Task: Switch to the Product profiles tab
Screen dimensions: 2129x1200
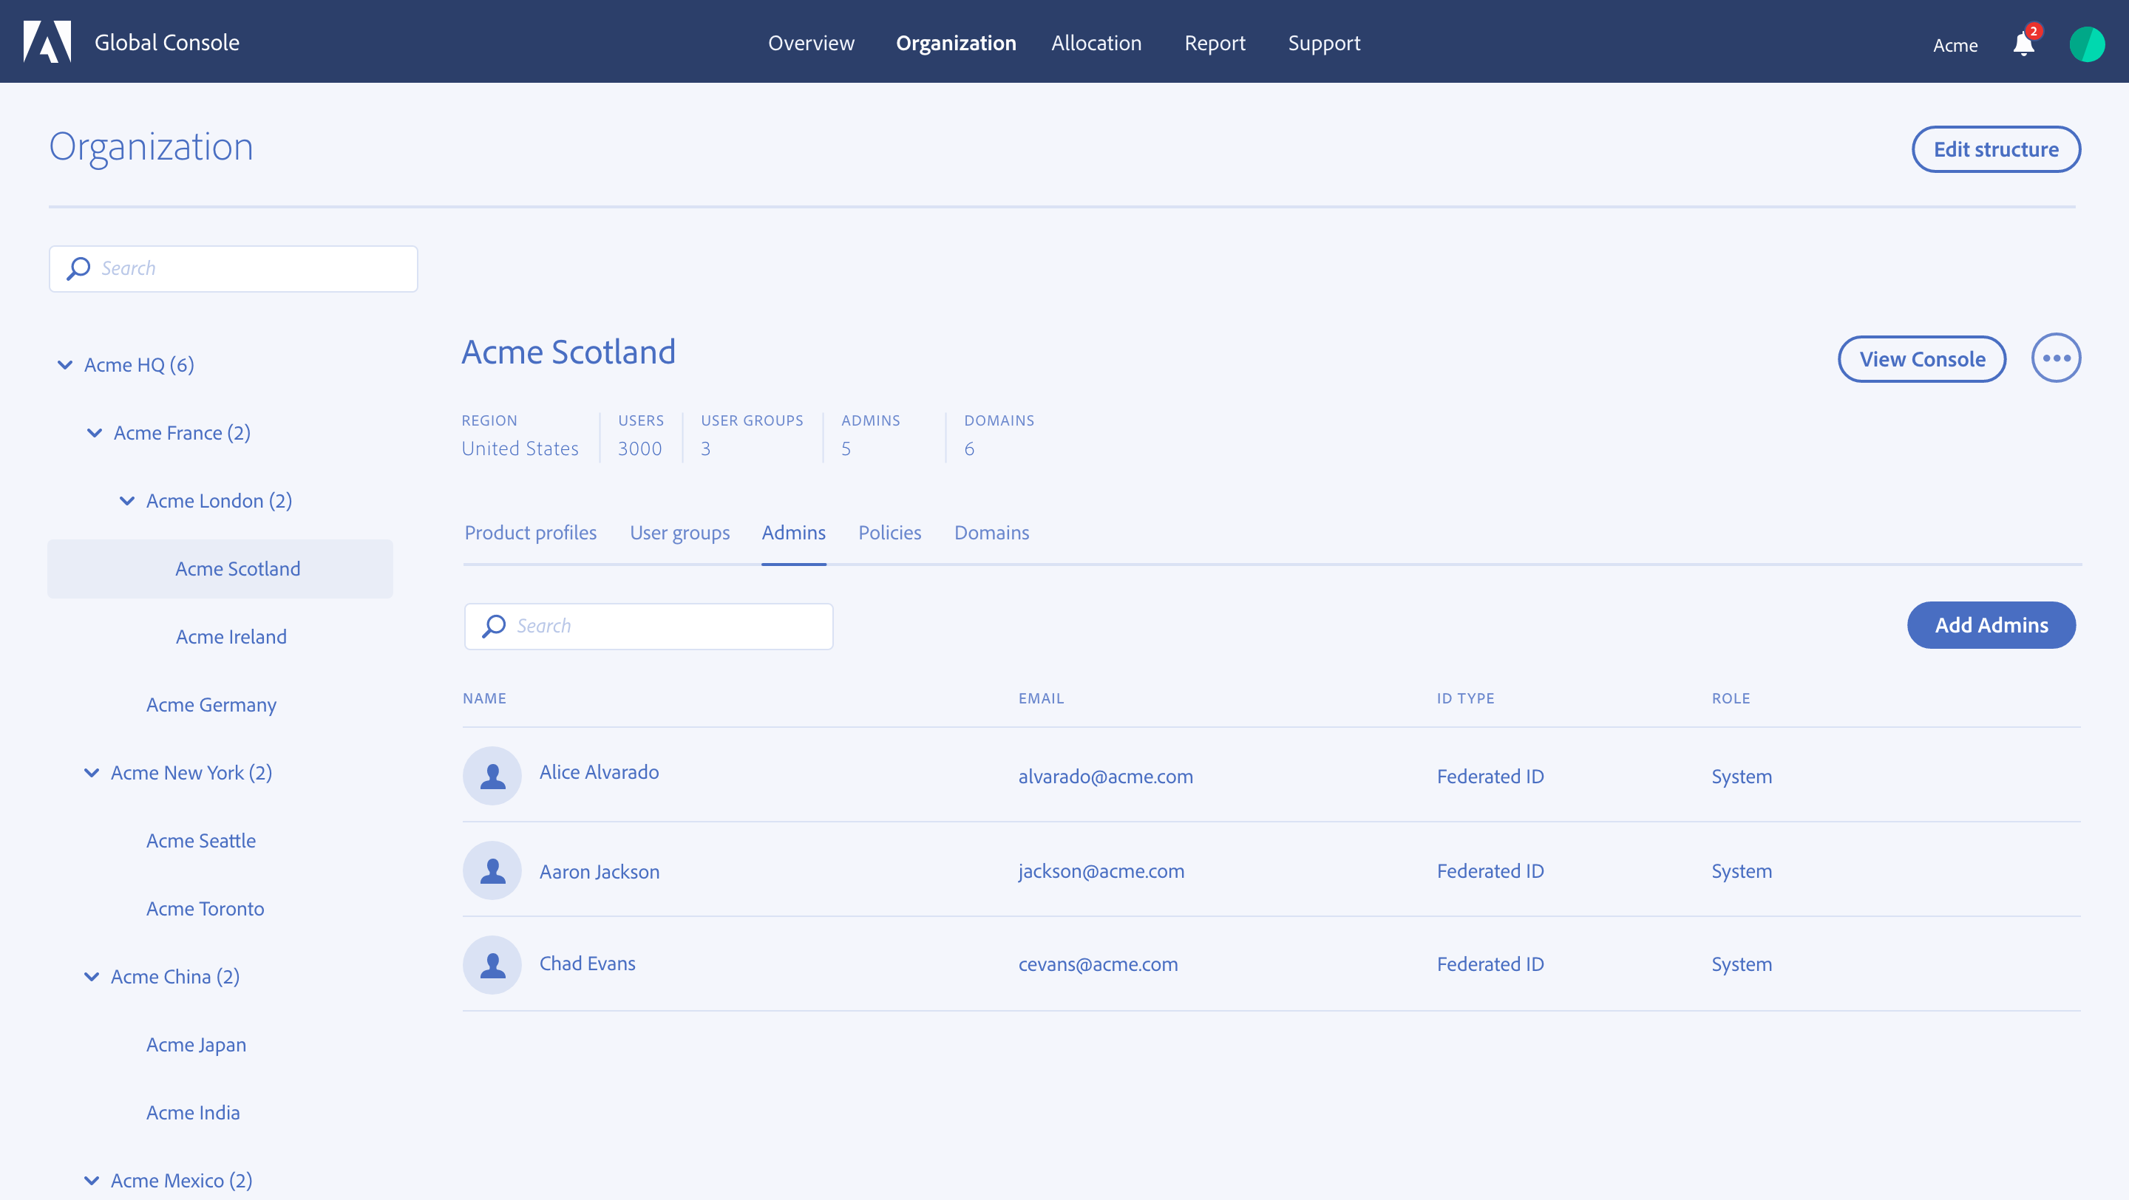Action: (531, 533)
